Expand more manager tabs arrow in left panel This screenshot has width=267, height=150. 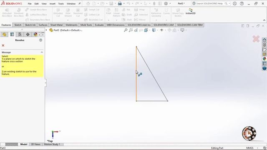[43, 35]
